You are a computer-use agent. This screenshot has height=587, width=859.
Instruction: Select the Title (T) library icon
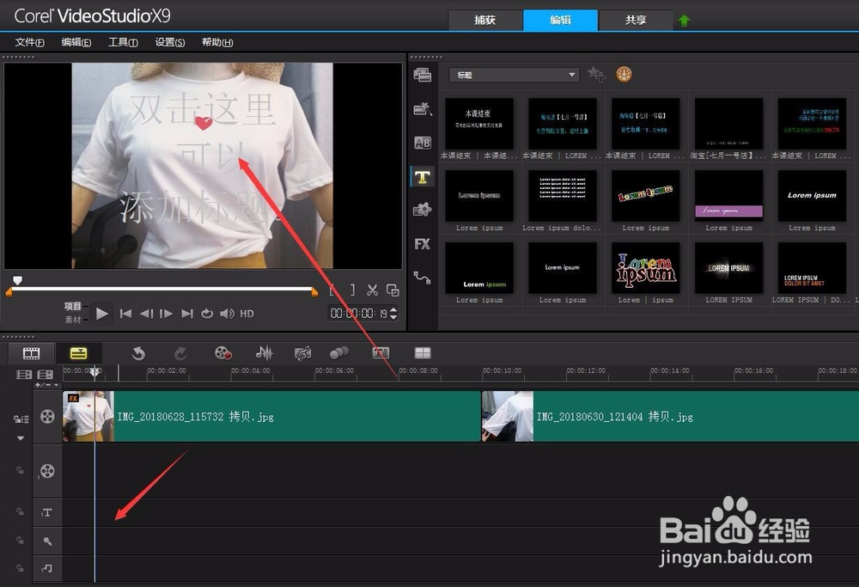(x=423, y=177)
